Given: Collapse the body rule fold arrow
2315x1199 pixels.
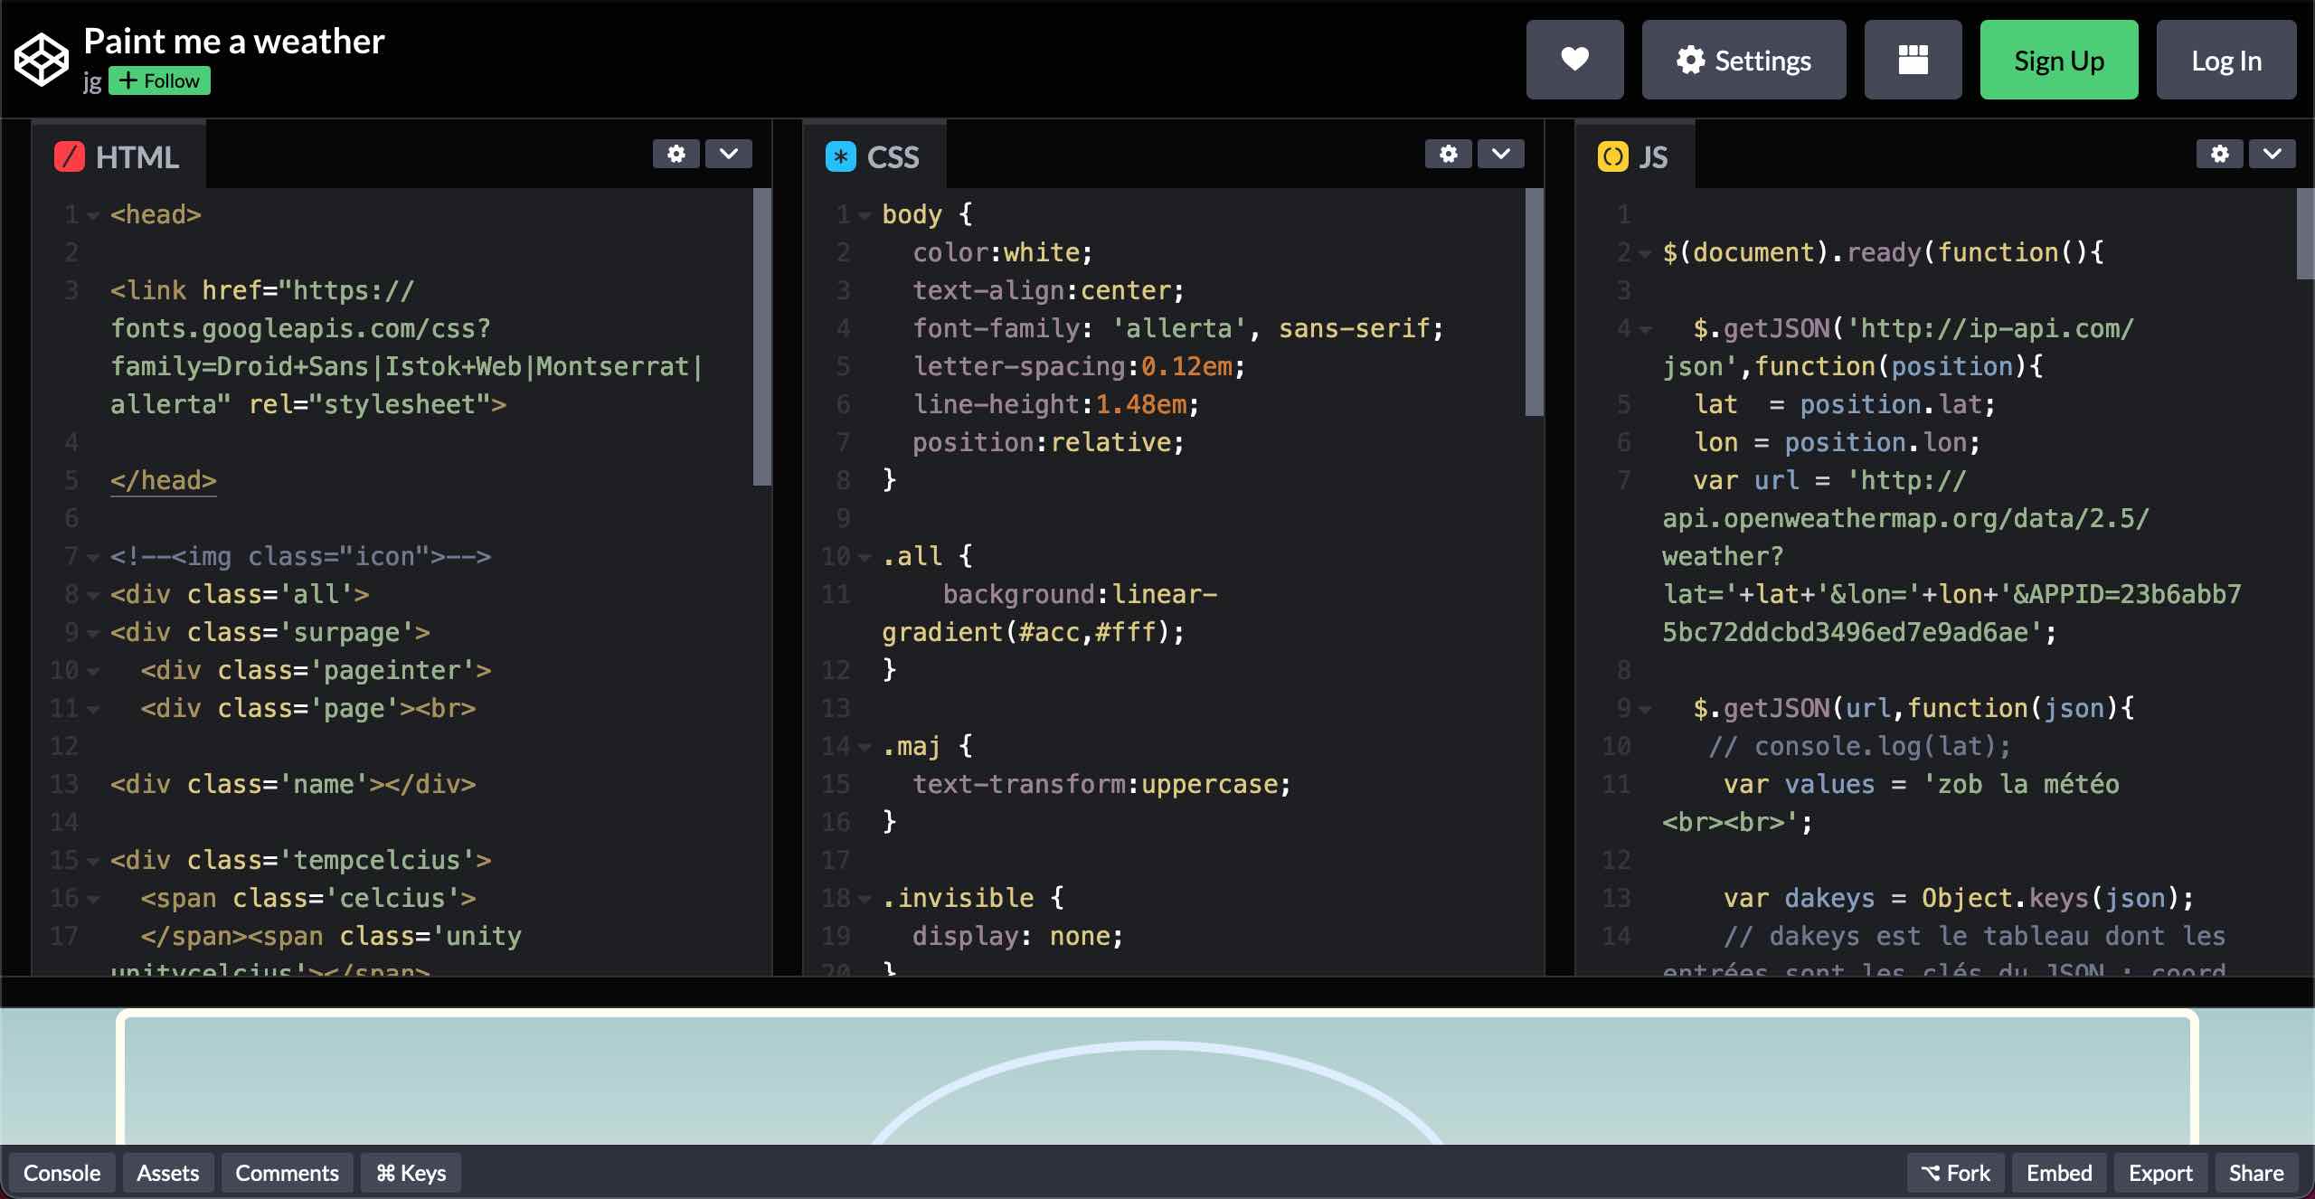Looking at the screenshot, I should pyautogui.click(x=865, y=216).
